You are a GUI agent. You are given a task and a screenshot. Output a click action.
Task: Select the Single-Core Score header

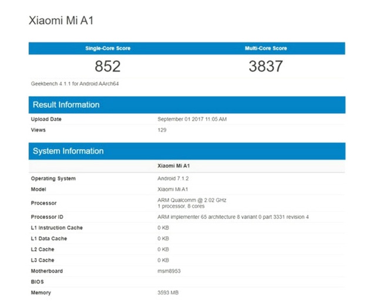(x=108, y=48)
